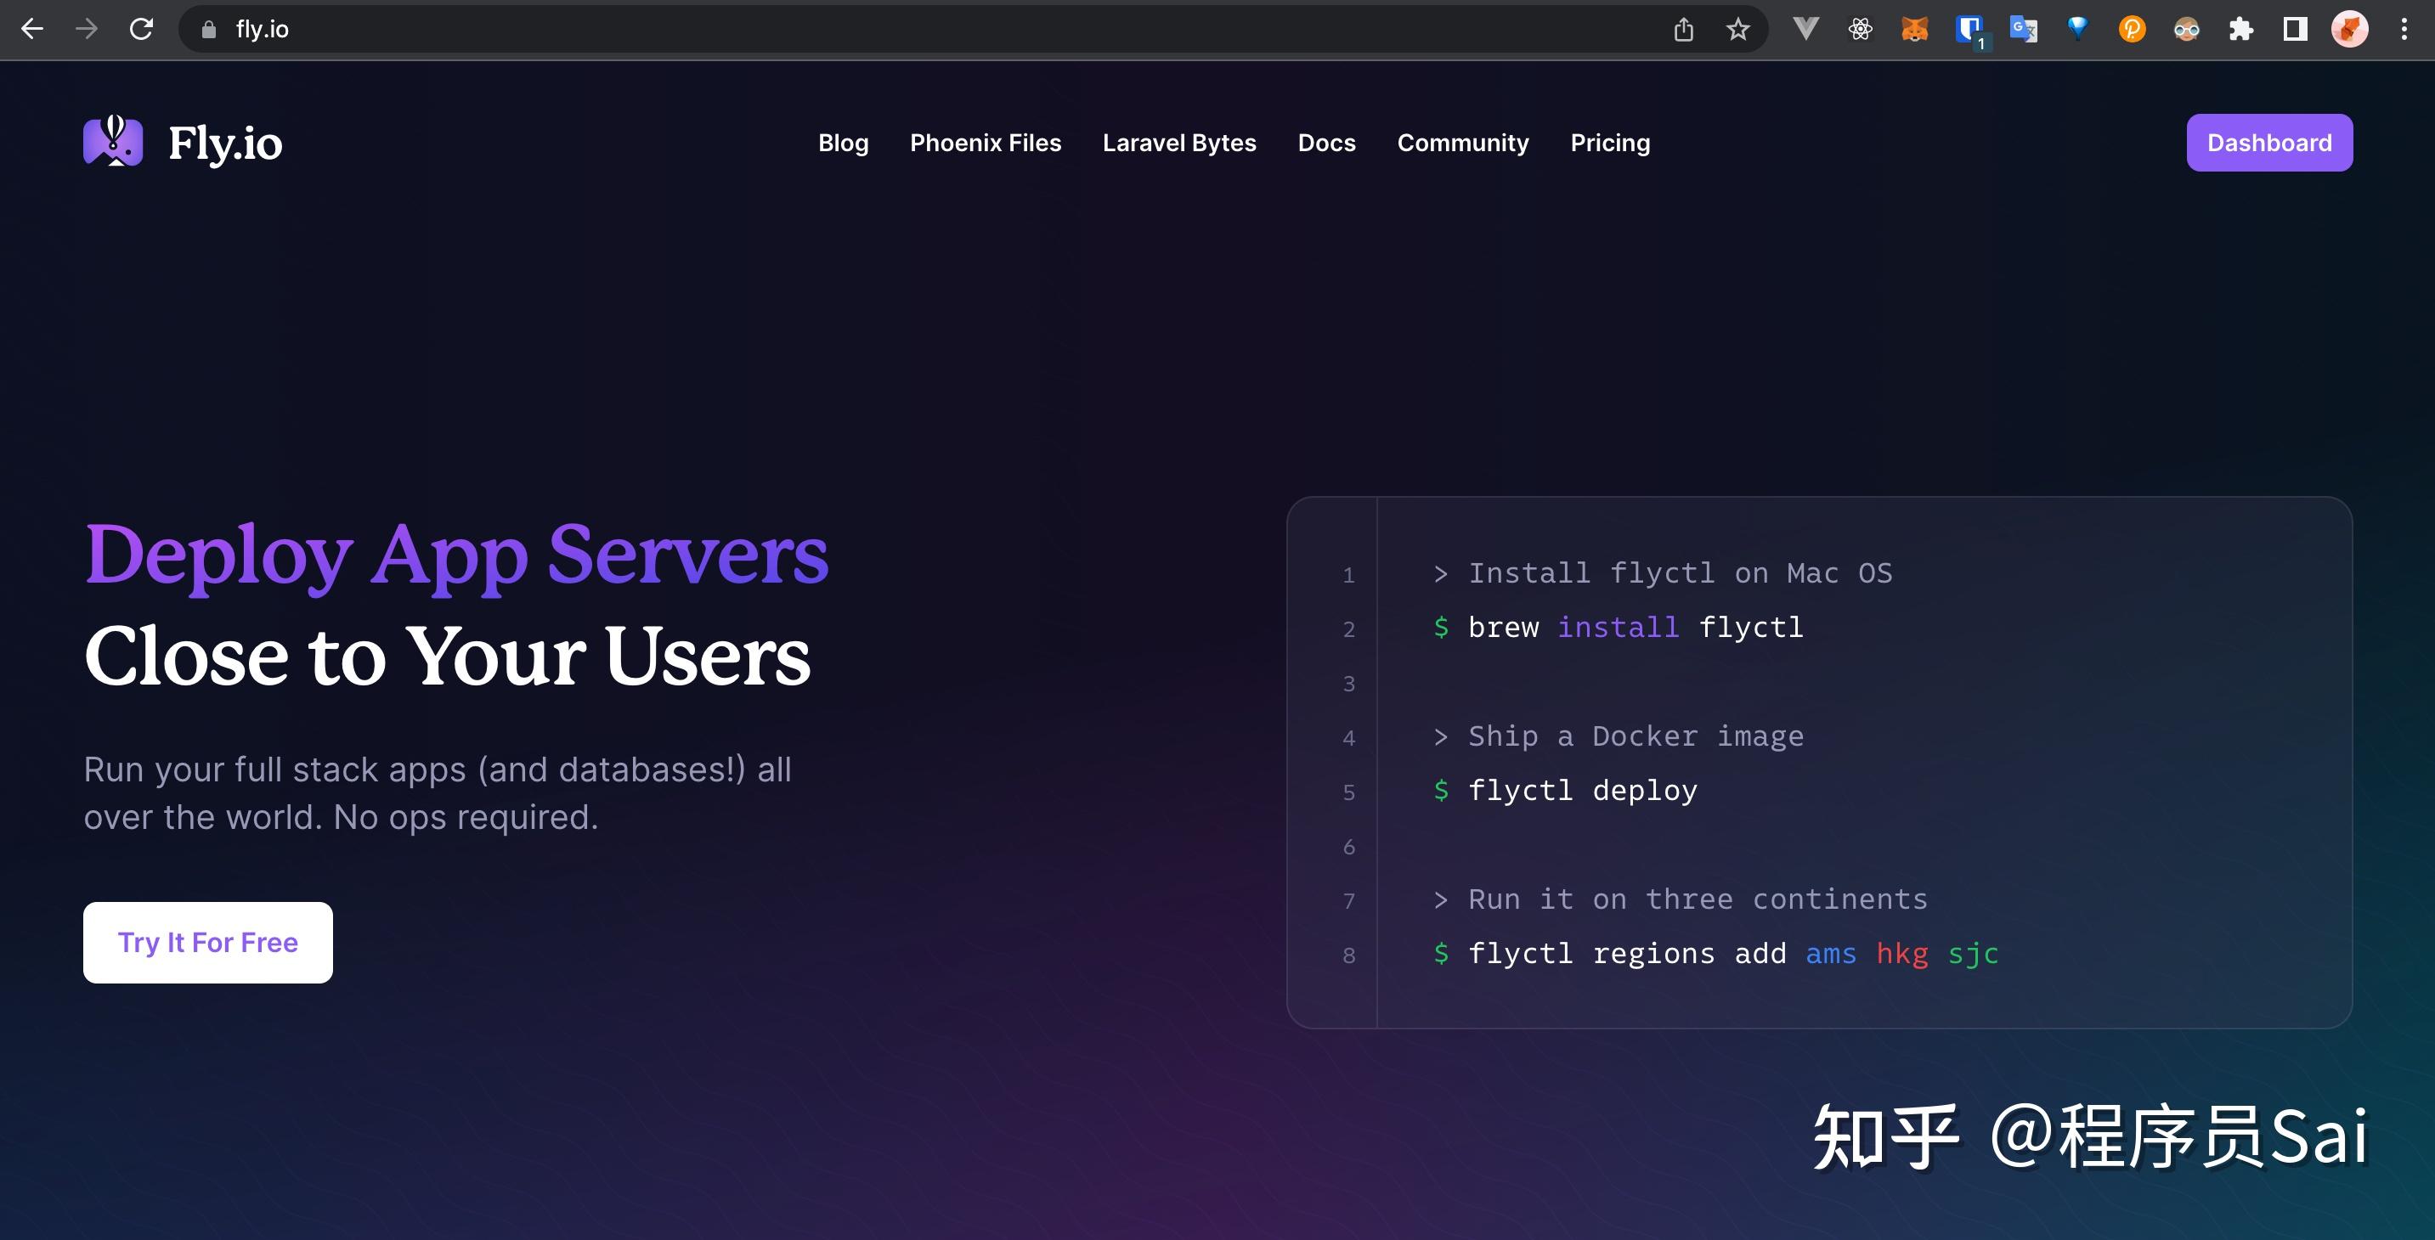The width and height of the screenshot is (2435, 1240).
Task: Open Chrome's three-dot menu
Action: (2404, 29)
